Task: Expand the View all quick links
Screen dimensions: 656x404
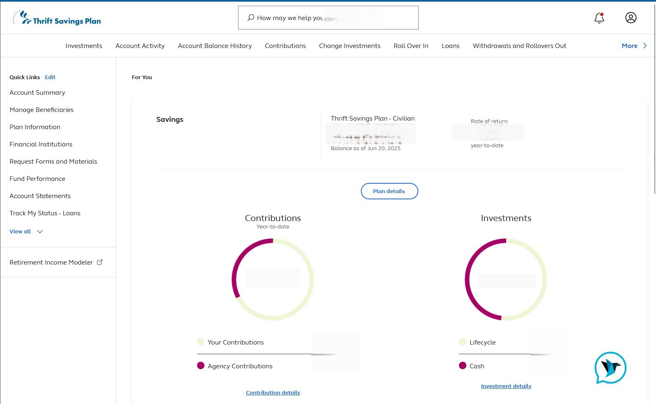Action: click(26, 231)
